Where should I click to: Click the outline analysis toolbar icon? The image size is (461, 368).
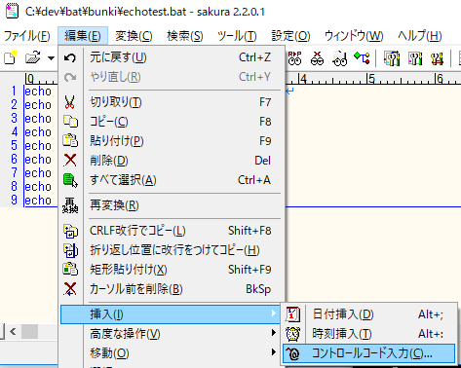point(362,58)
